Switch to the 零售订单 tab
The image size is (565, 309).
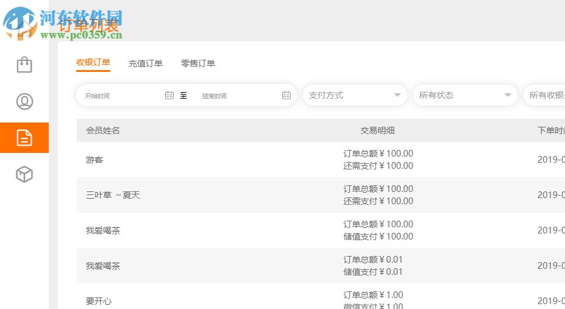198,63
